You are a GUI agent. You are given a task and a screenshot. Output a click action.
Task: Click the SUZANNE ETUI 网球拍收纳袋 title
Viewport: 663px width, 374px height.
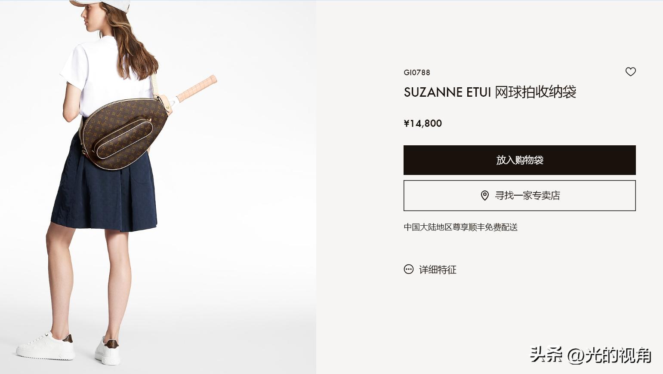point(490,92)
